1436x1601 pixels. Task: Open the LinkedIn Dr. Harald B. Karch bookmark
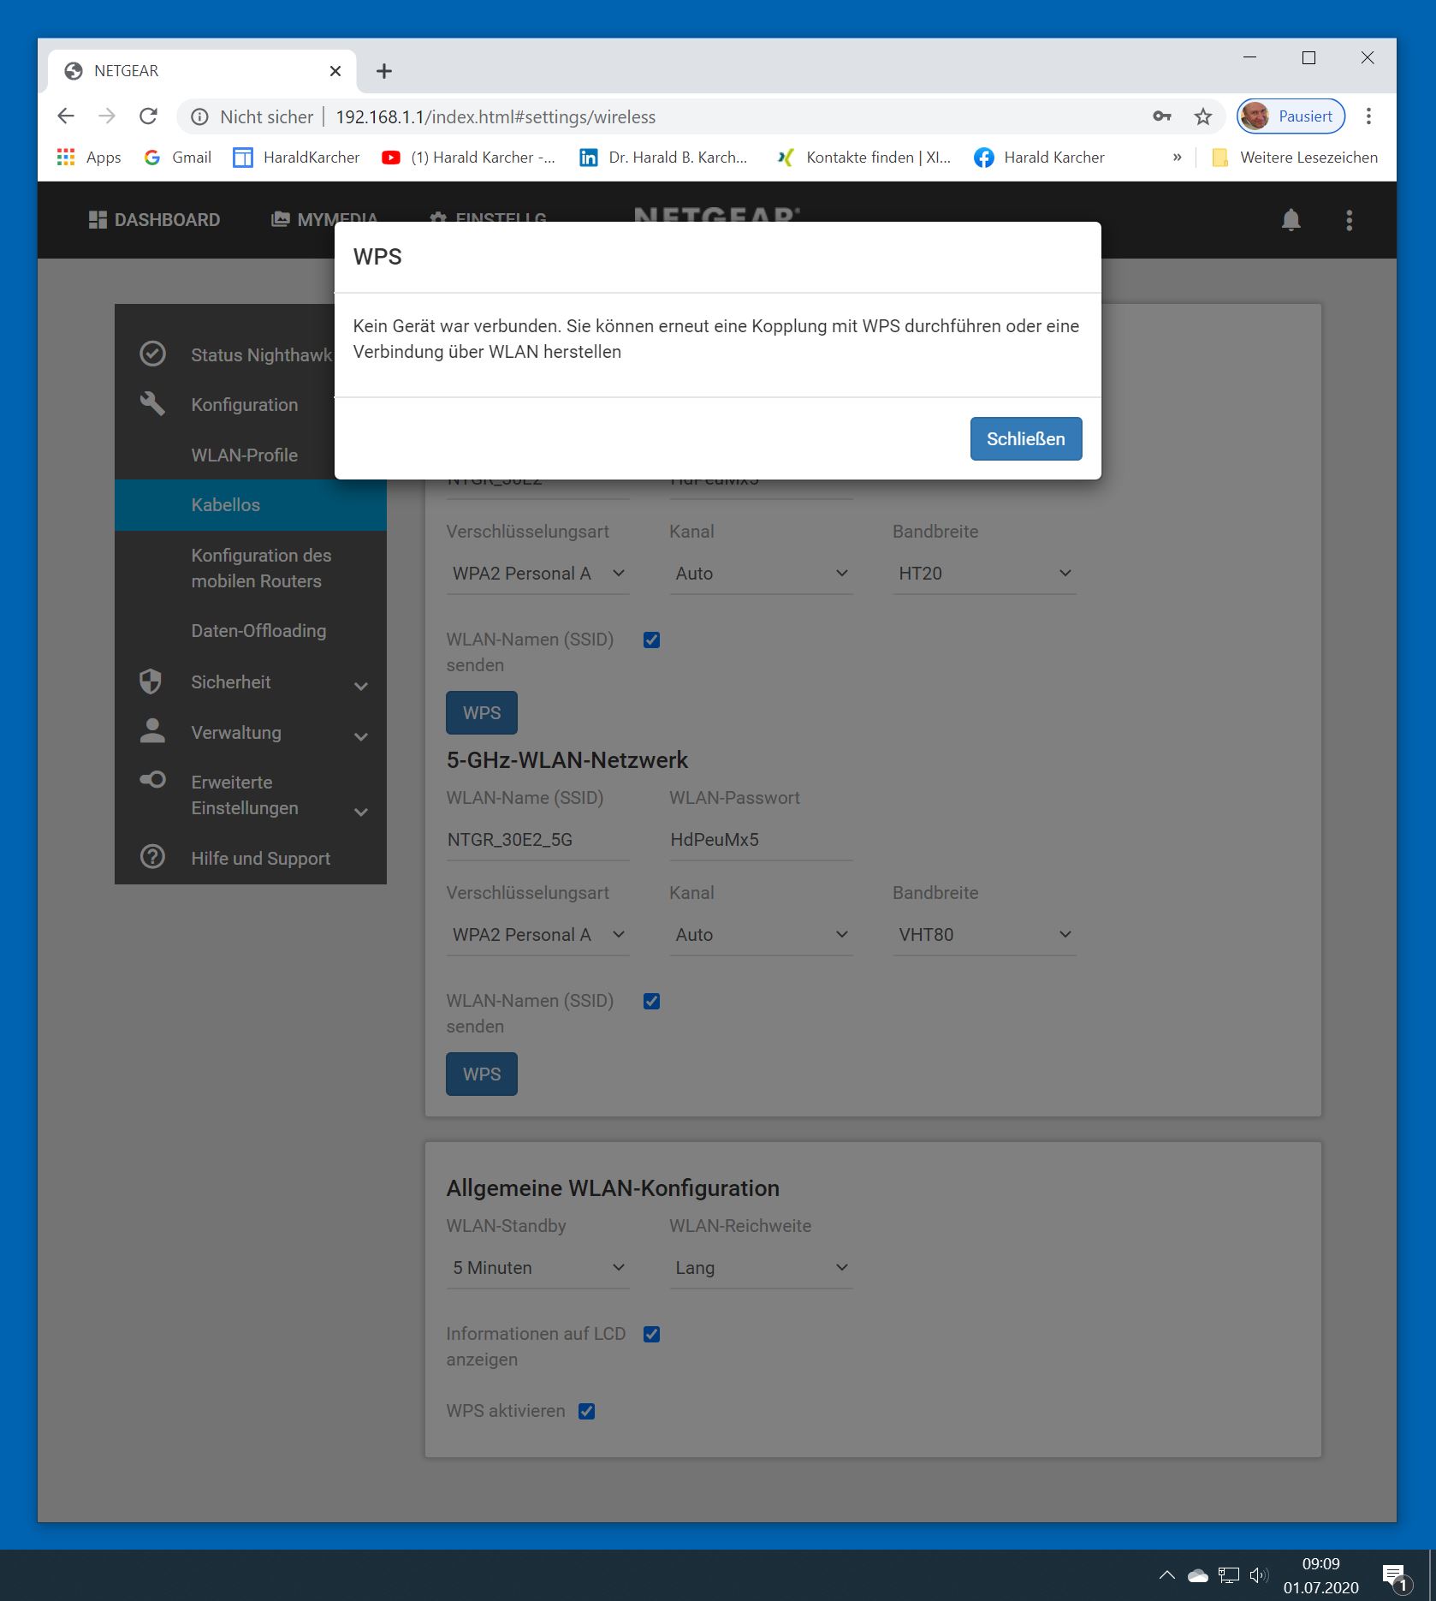tap(663, 158)
